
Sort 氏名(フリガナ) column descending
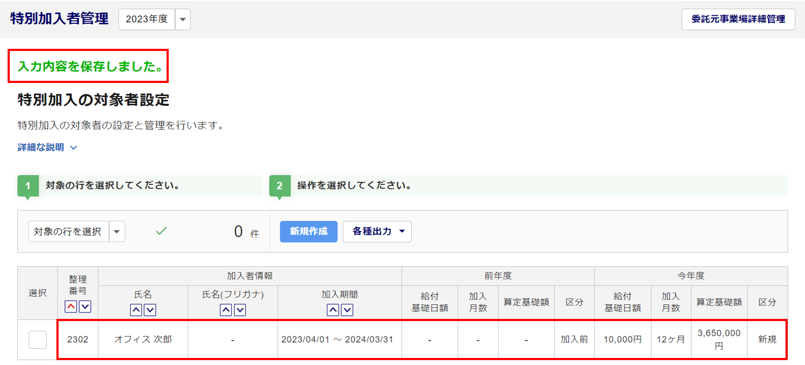[240, 310]
